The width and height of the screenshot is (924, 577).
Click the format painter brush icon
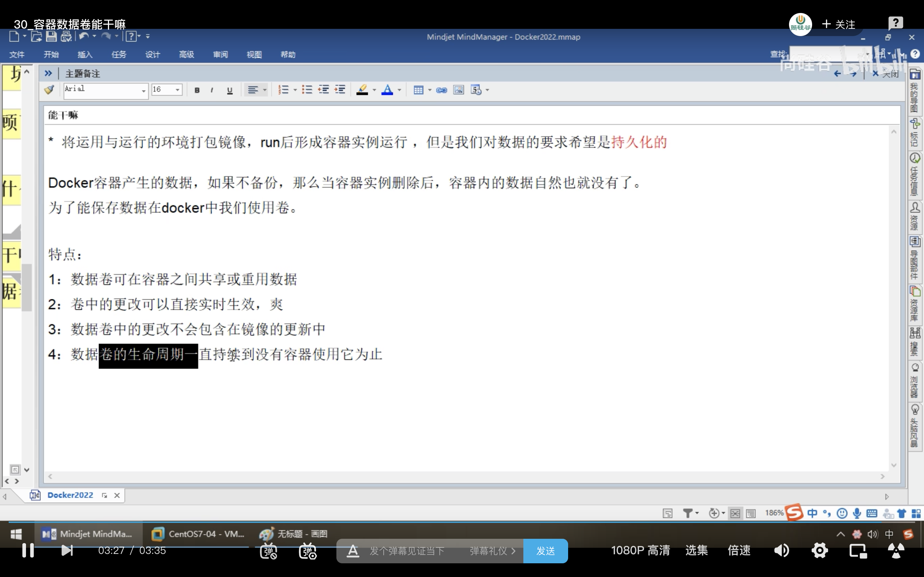49,90
